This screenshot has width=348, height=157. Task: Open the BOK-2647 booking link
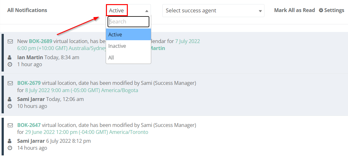pyautogui.click(x=29, y=125)
